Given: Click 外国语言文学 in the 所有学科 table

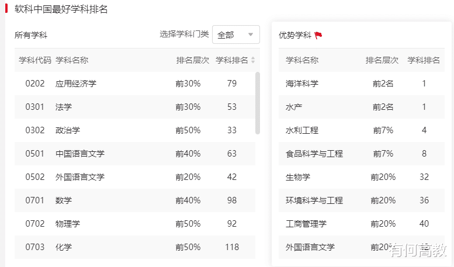Looking at the screenshot, I should [80, 177].
